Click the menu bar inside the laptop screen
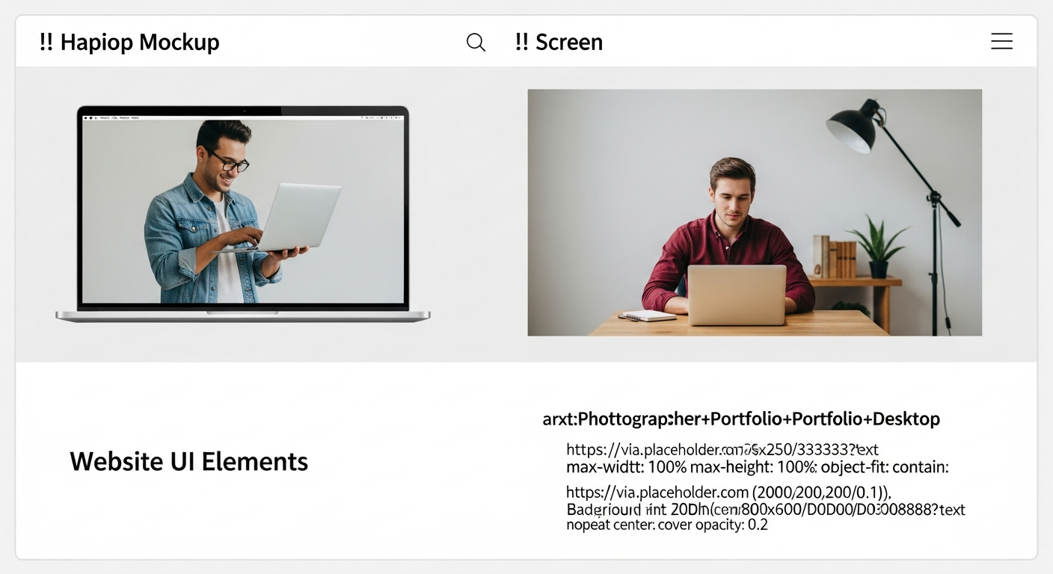Viewport: 1053px width, 574px height. tap(243, 117)
